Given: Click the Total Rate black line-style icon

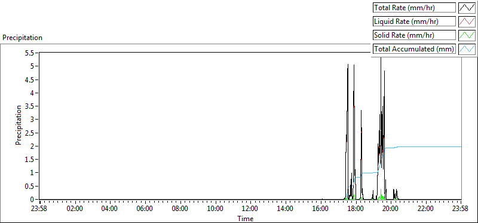Looking at the screenshot, I should (467, 8).
